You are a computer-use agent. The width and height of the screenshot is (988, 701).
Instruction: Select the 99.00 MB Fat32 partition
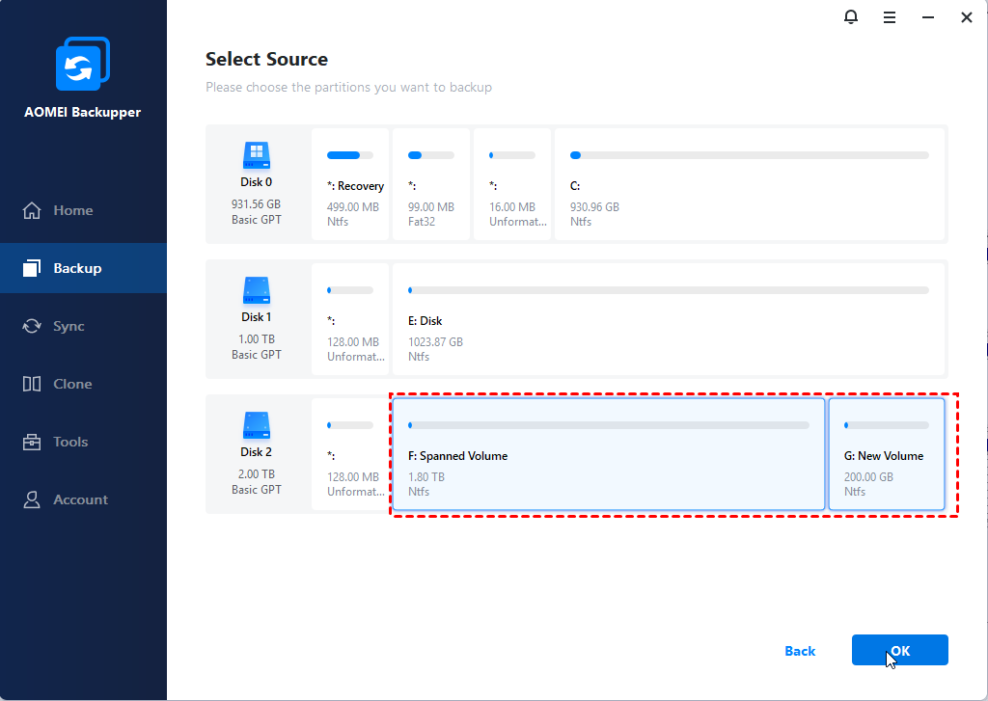pos(431,184)
